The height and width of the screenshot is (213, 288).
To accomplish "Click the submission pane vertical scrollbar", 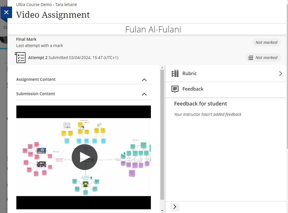I will click(x=162, y=135).
